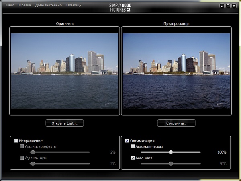Image resolution: width=241 pixels, height=181 pixels.
Task: Toggle the Удалить артефакты checkbox
Action: (x=22, y=147)
